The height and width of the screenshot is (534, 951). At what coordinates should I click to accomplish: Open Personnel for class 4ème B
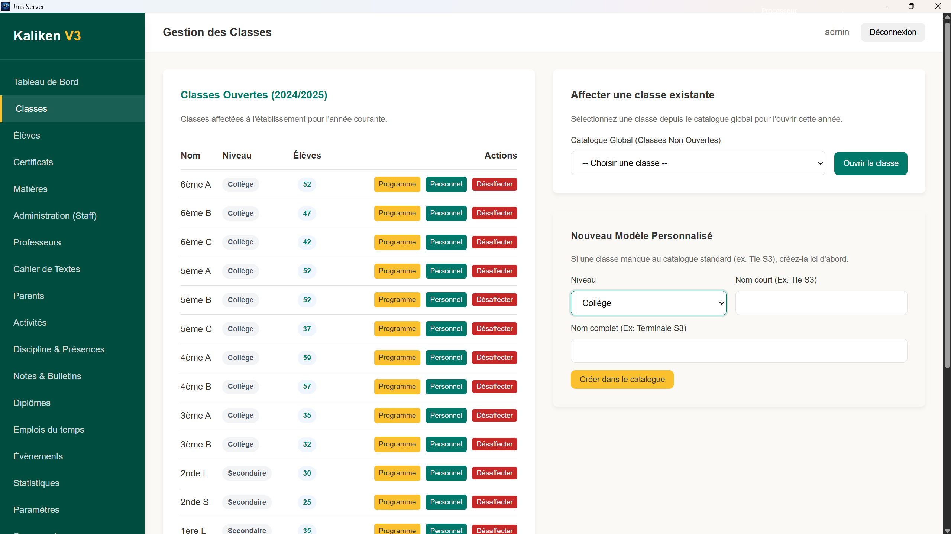(x=446, y=386)
